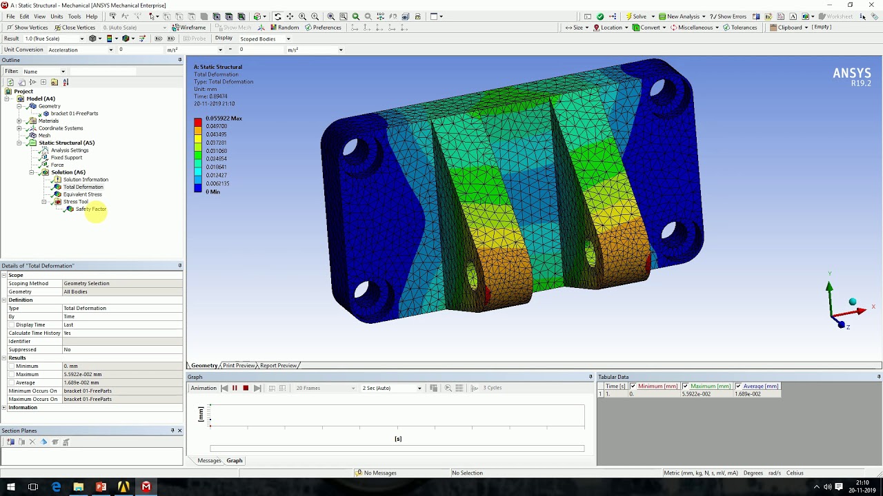The height and width of the screenshot is (496, 883).
Task: Toggle Wireframe display mode
Action: [x=189, y=28]
